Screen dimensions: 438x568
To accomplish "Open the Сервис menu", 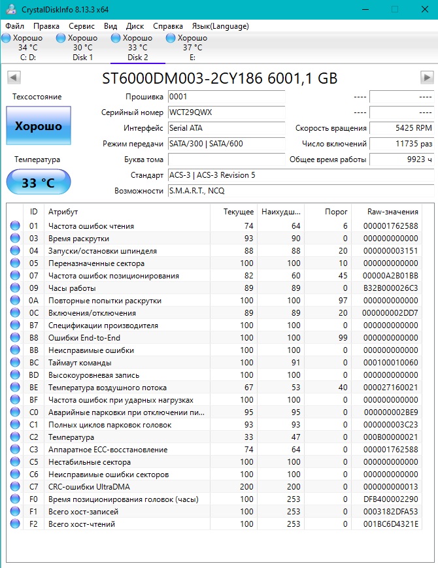I will [x=82, y=26].
